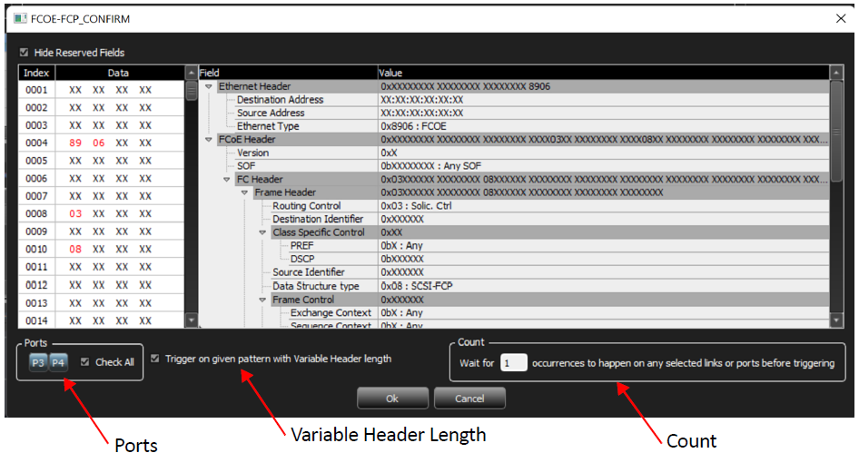The image size is (859, 453).
Task: Click the FCOE-FCP_CONFIRM window title icon
Action: (x=20, y=19)
